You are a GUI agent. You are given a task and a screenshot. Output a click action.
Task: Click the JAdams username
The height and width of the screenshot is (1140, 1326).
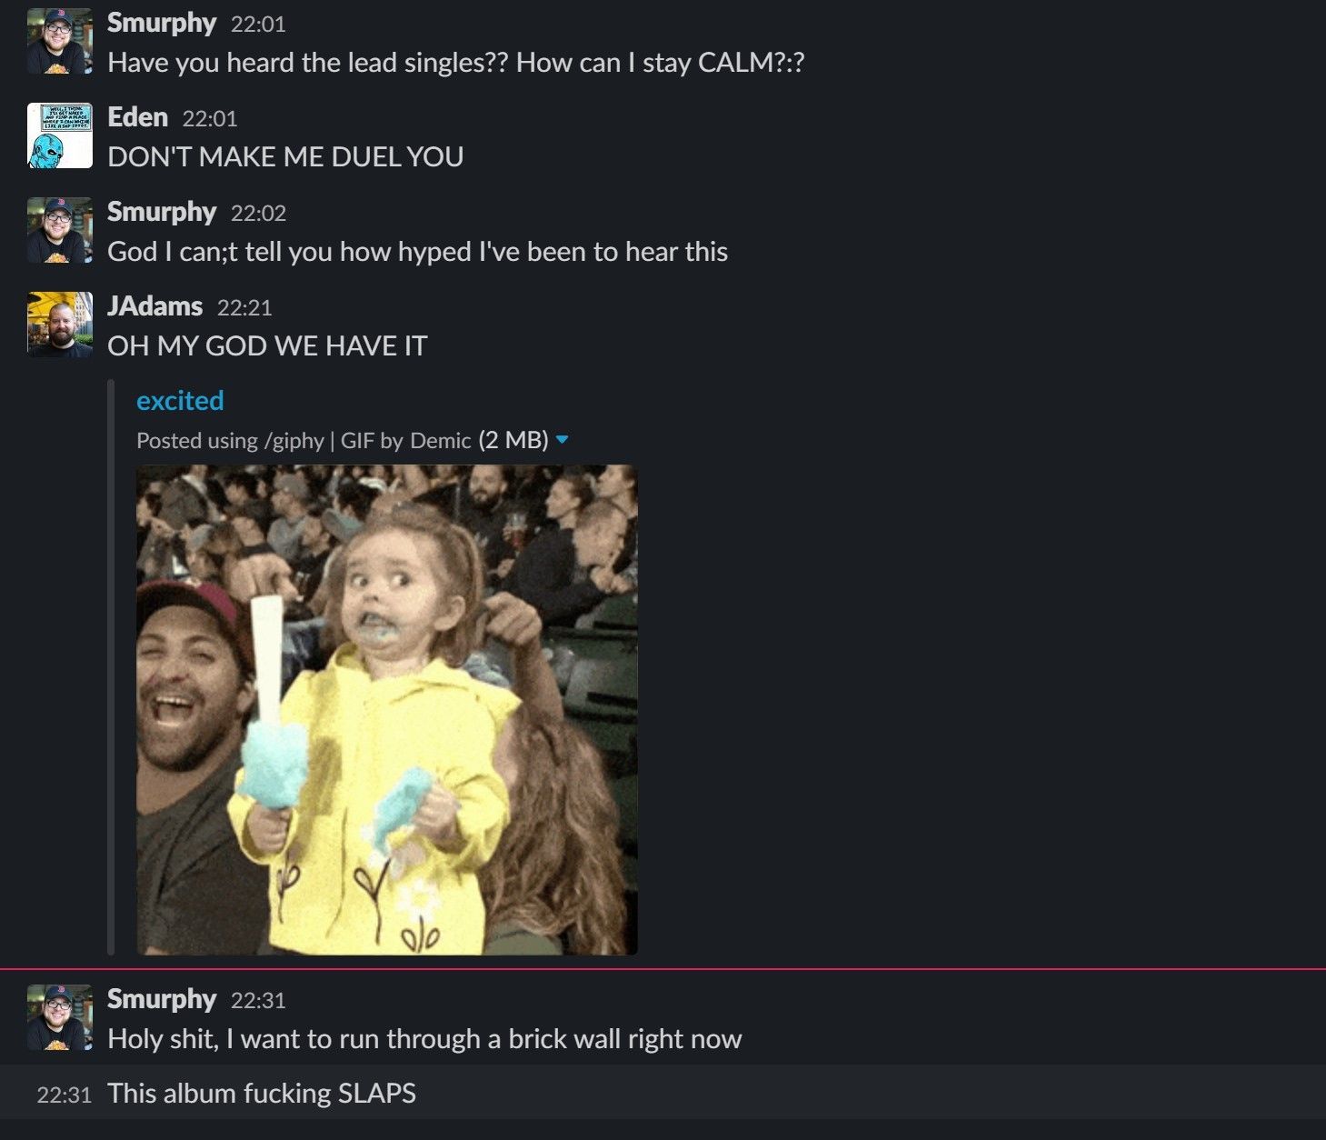pos(155,306)
